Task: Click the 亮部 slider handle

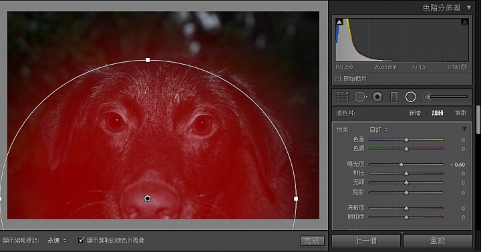Action: point(406,183)
